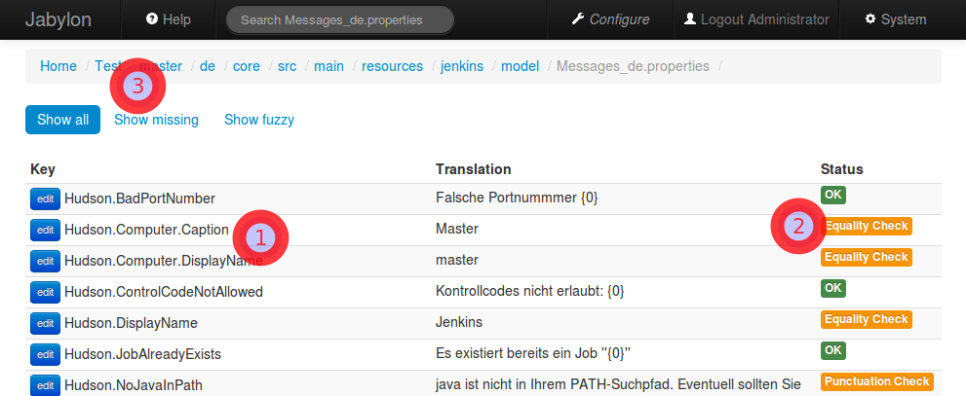
Task: Edit the Hudson.BadPortNumber key
Action: tap(45, 198)
